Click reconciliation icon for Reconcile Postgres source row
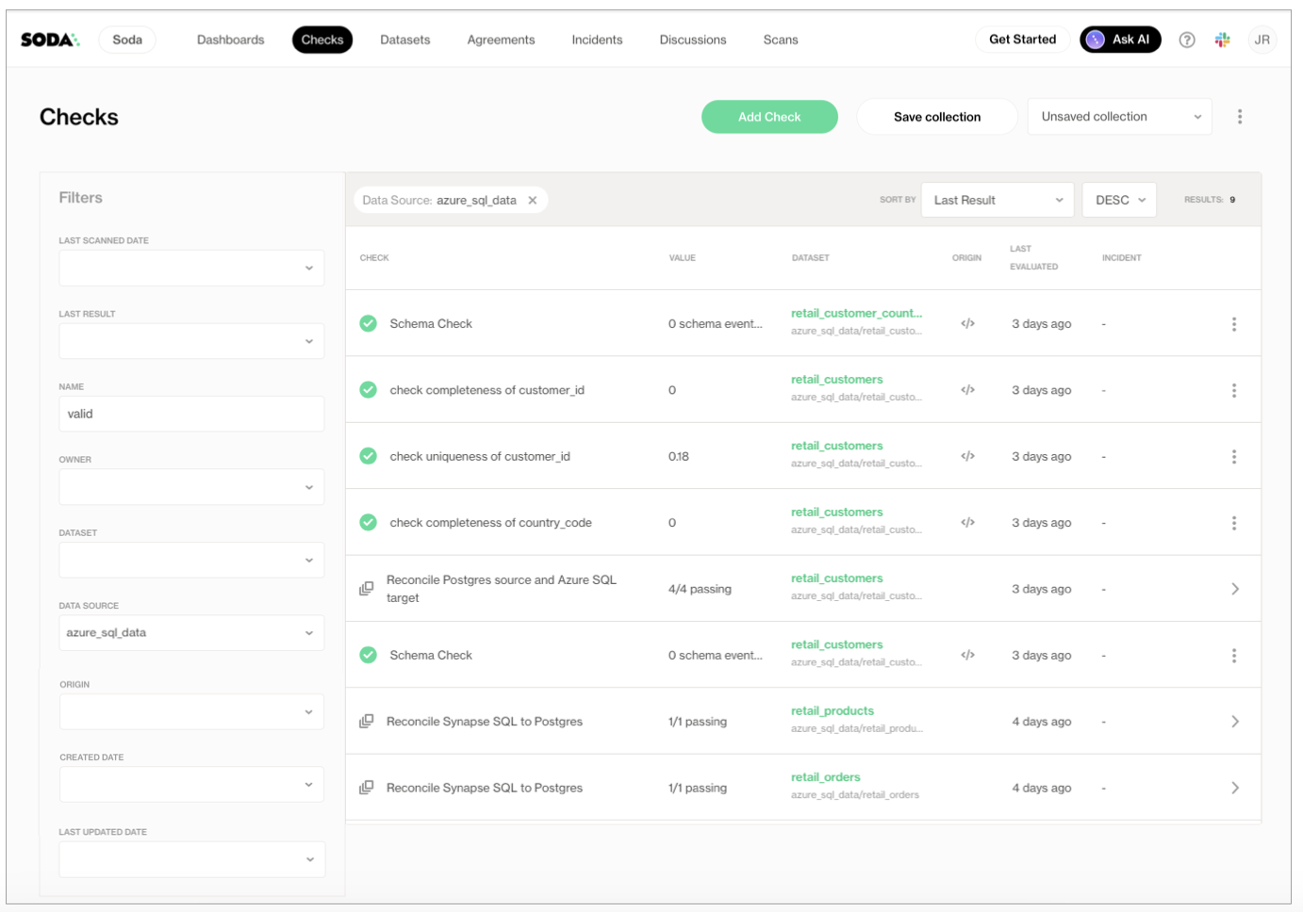Image resolution: width=1303 pixels, height=912 pixels. 367,589
